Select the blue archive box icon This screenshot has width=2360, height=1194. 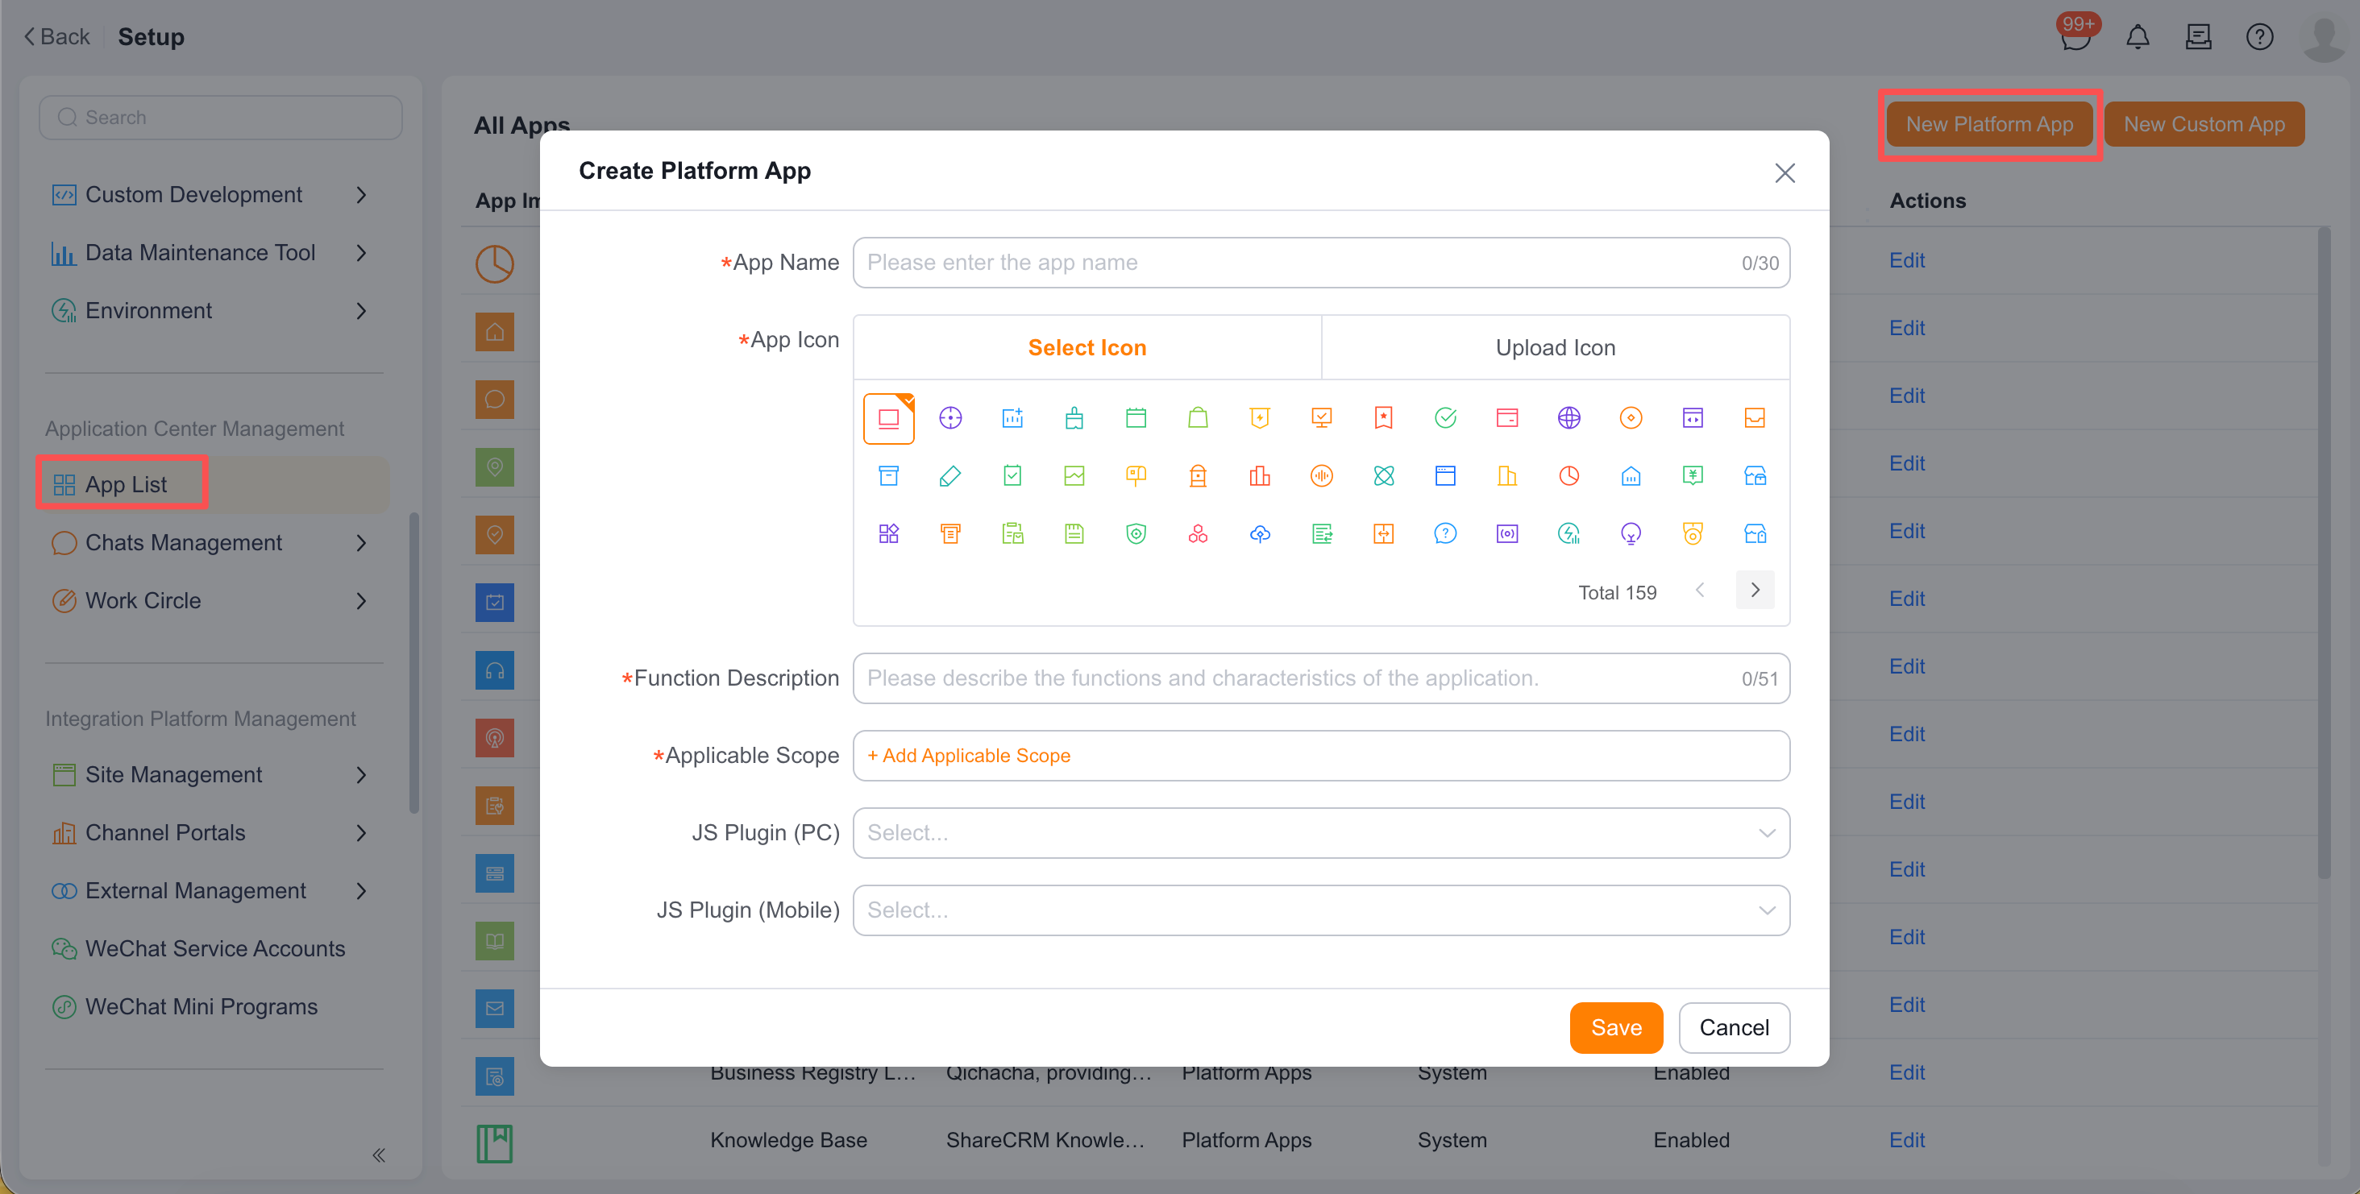coord(889,476)
